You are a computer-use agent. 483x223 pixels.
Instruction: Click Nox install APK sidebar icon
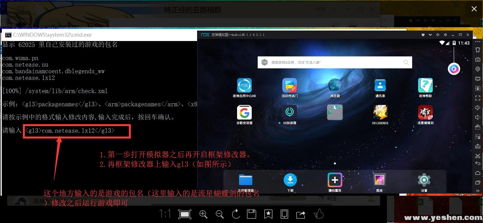pyautogui.click(x=478, y=146)
